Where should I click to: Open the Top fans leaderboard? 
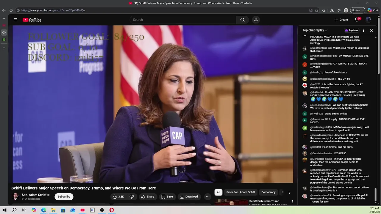coord(352,30)
